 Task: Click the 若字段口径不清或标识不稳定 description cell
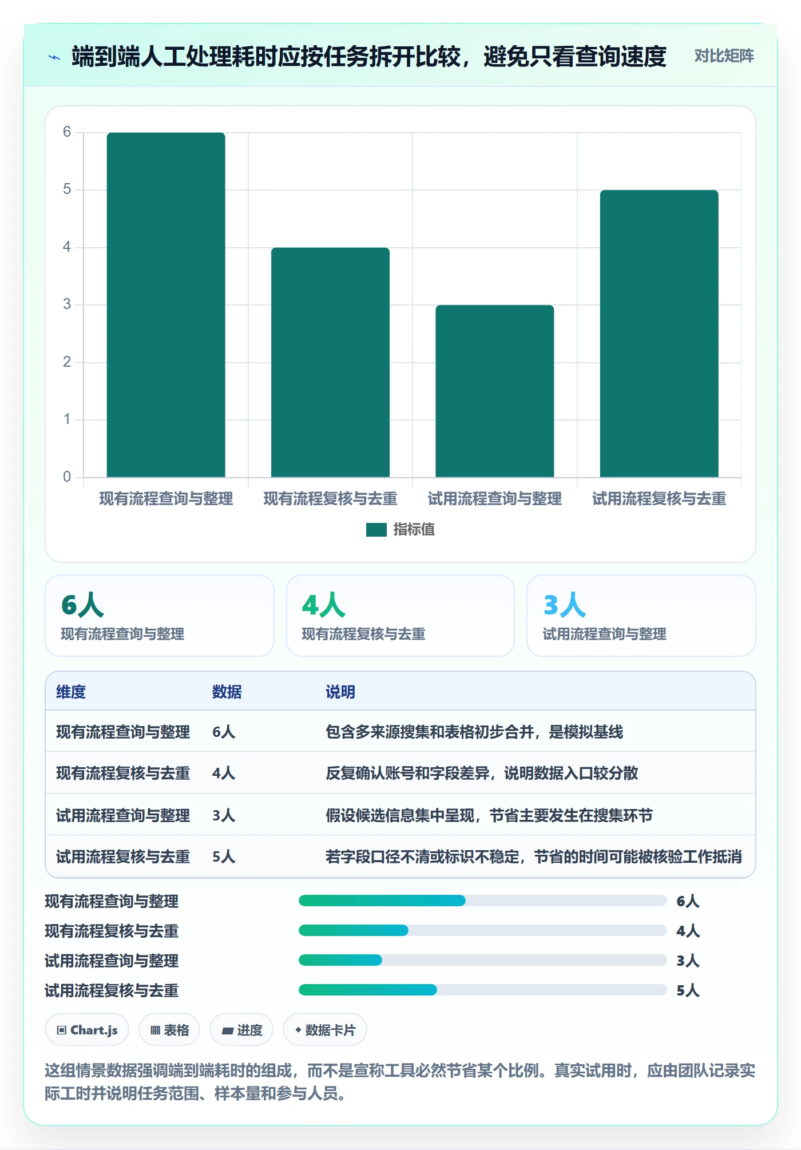coord(534,856)
